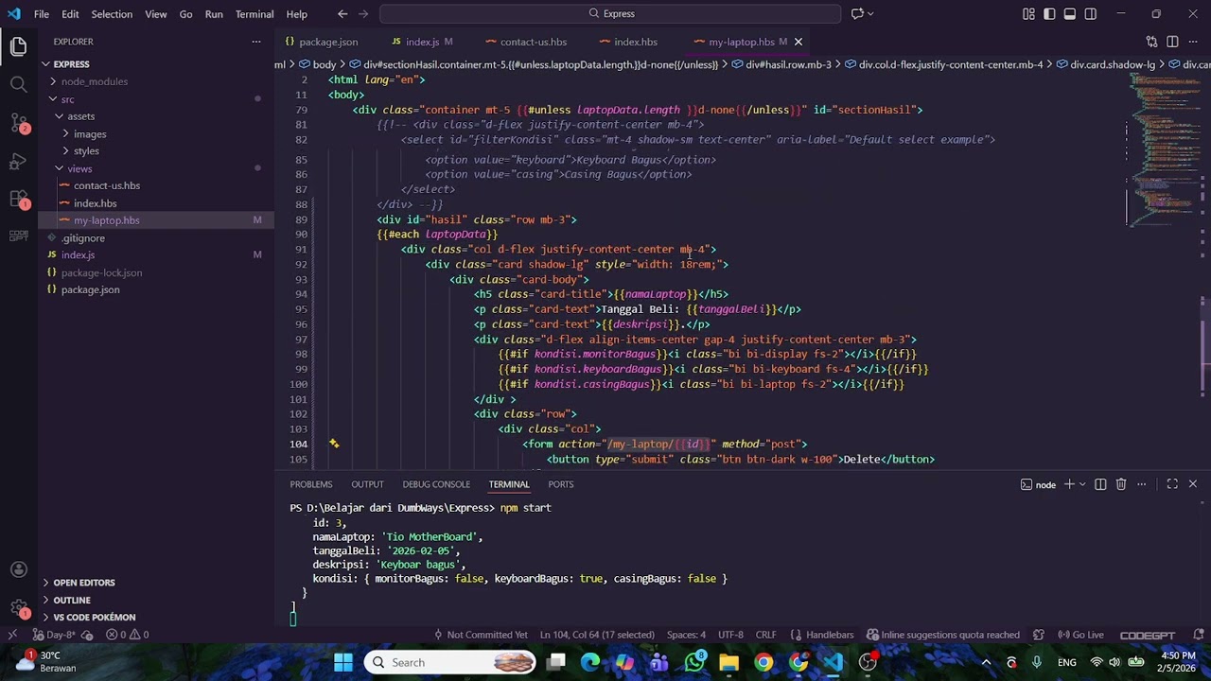The width and height of the screenshot is (1211, 681).
Task: Open the Selection menu
Action: [112, 14]
